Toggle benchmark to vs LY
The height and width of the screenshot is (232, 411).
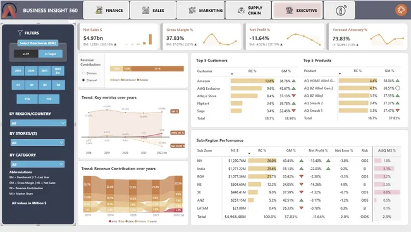[26, 54]
